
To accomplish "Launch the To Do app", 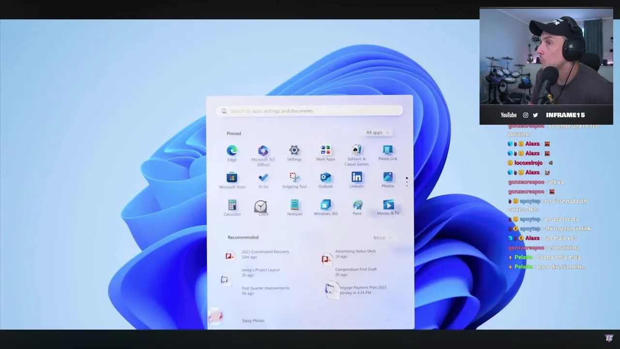I will coord(263,180).
